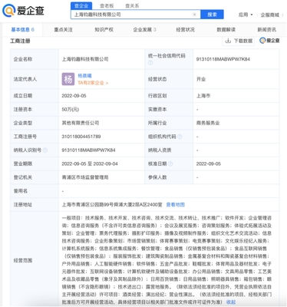Open the 新闻资讯 tab
Image resolution: width=287 pixels, height=307 pixels.
[x=266, y=30]
